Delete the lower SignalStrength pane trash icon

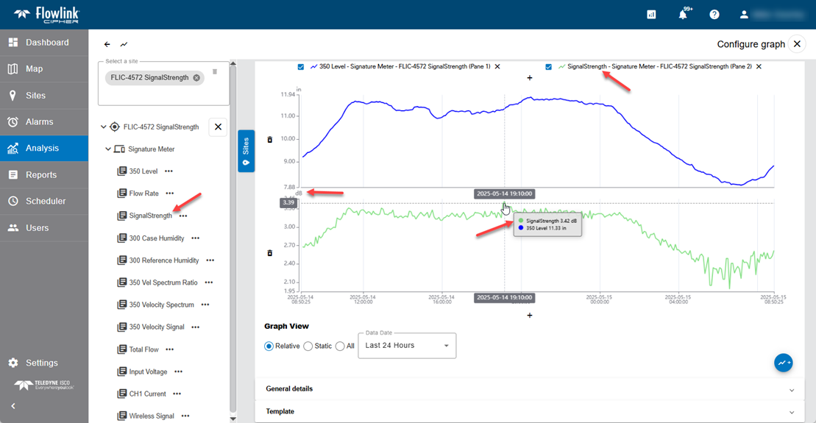(x=269, y=253)
